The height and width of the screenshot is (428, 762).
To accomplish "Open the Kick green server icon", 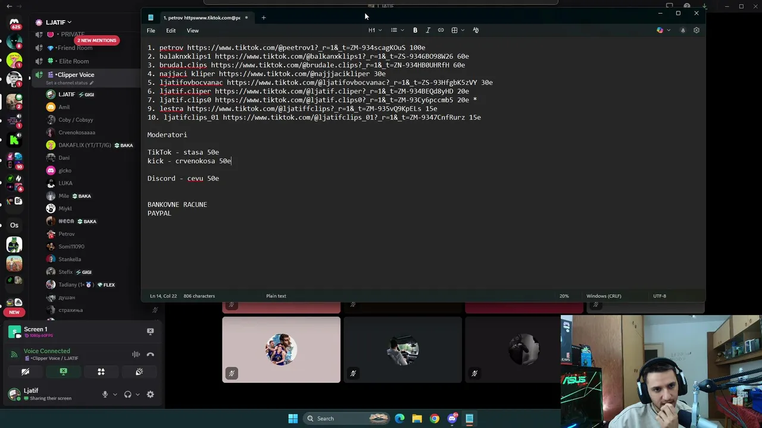I will point(14,140).
